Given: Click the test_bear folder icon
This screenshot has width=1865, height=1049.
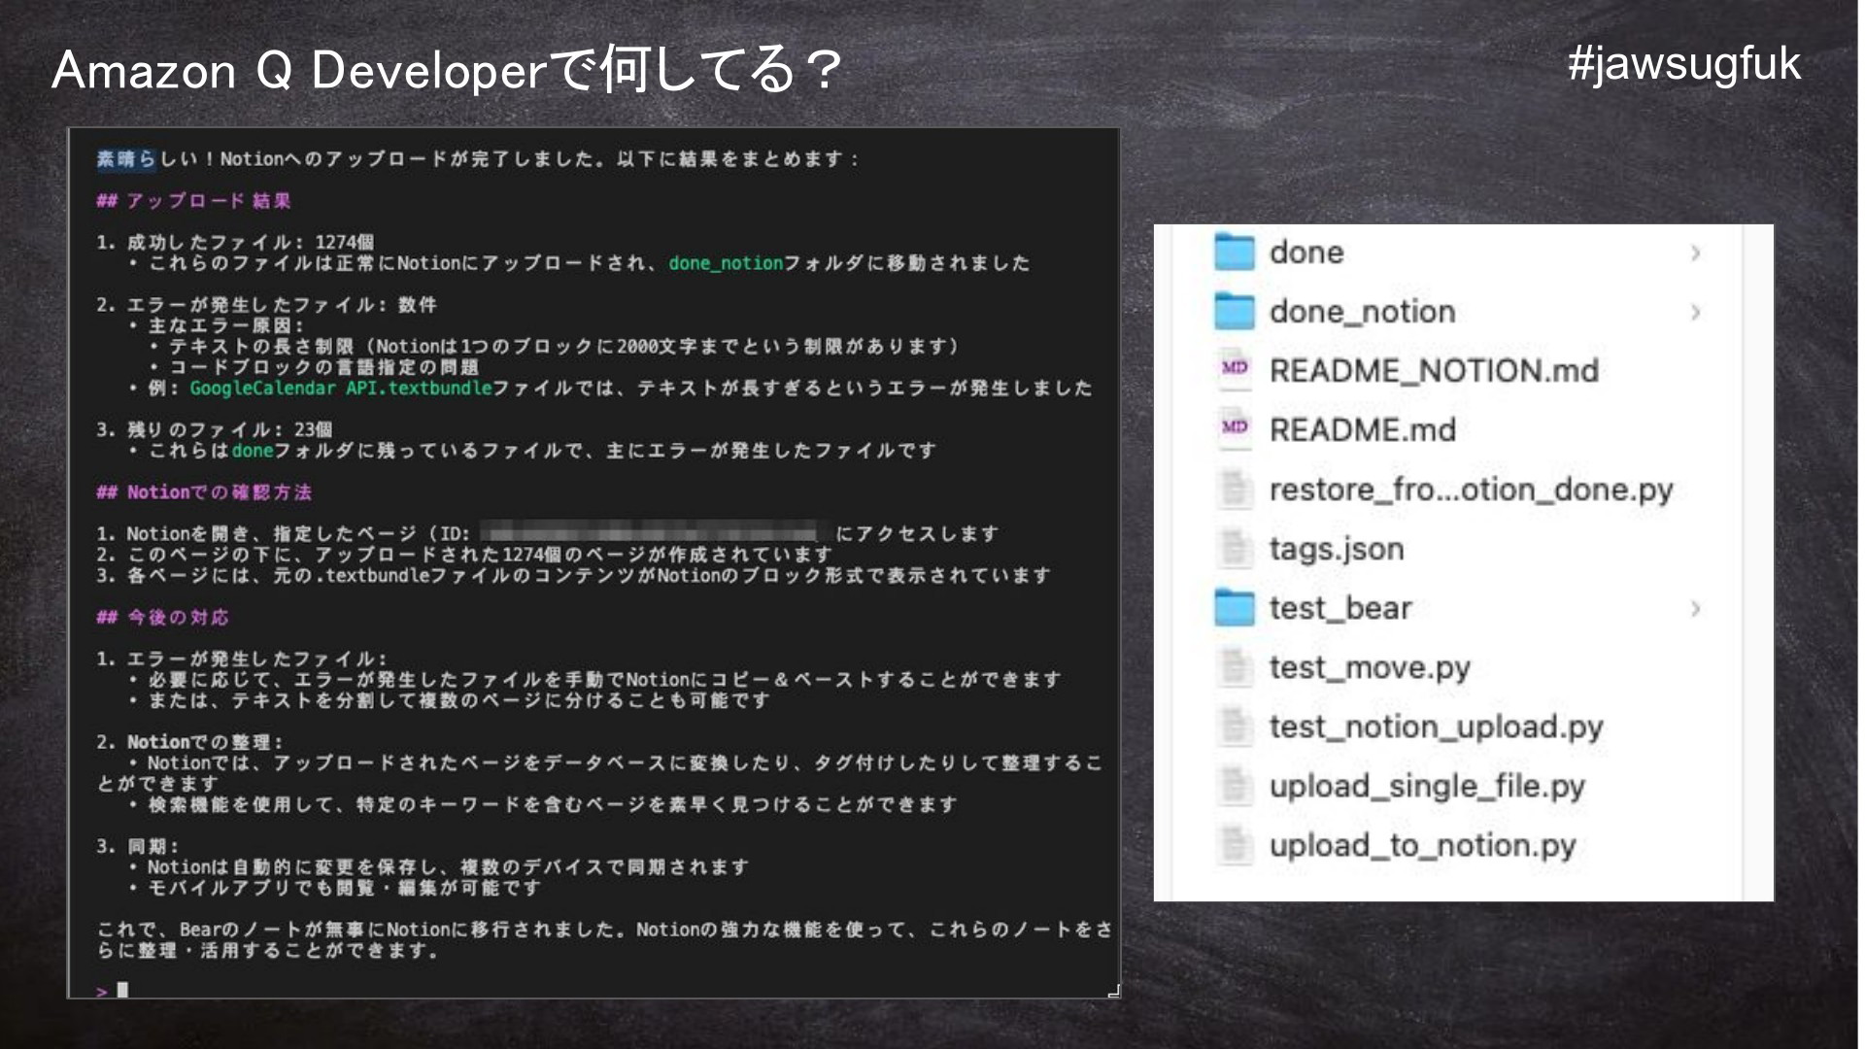Looking at the screenshot, I should (1234, 608).
